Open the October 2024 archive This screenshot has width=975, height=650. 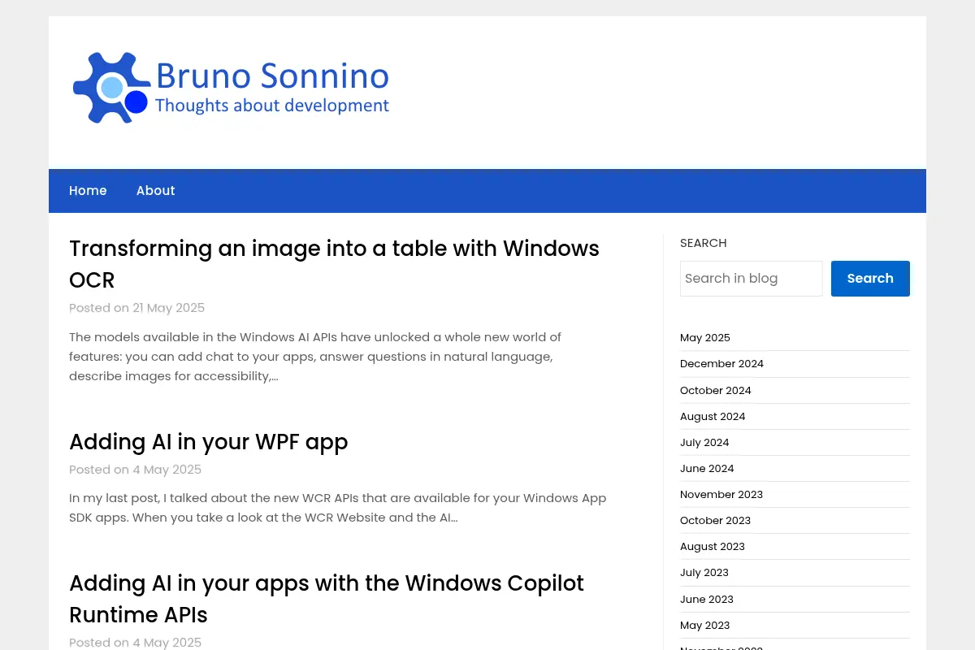(715, 391)
